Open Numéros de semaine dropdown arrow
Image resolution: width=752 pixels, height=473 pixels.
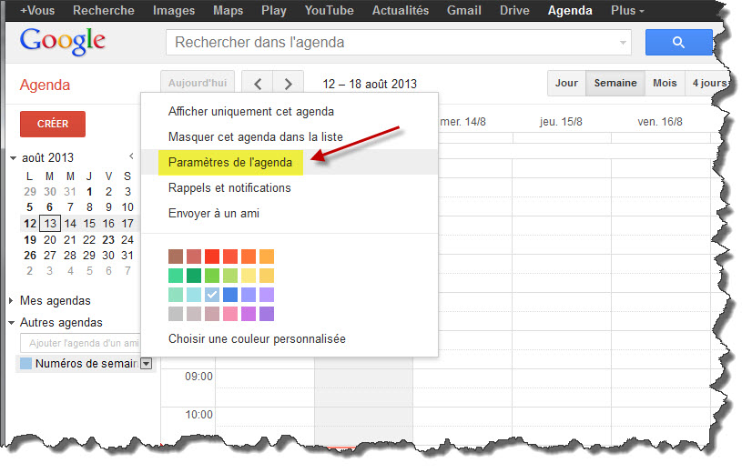pos(147,364)
